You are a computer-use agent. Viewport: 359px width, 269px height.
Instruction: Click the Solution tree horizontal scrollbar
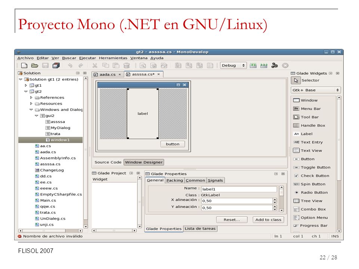pyautogui.click(x=50, y=231)
